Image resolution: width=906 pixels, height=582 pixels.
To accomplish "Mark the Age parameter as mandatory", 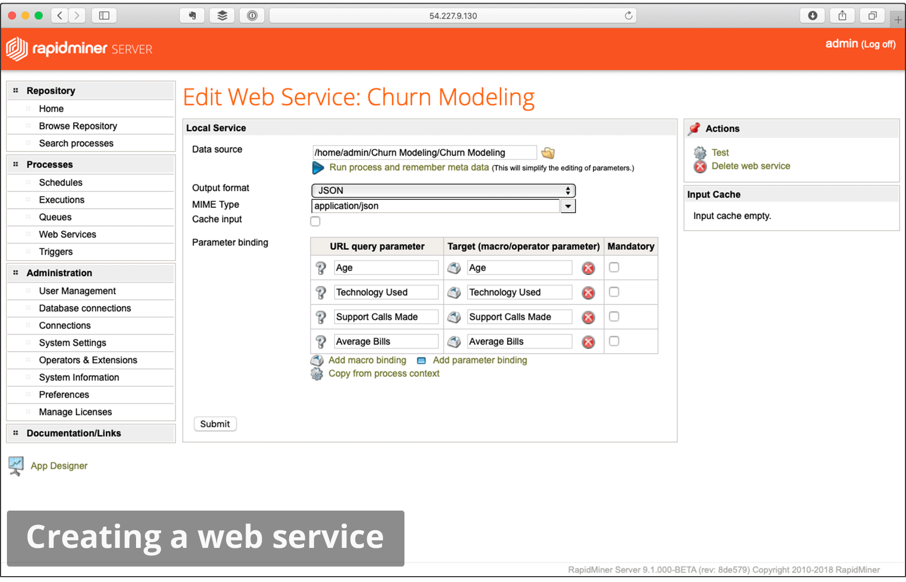I will click(x=614, y=268).
